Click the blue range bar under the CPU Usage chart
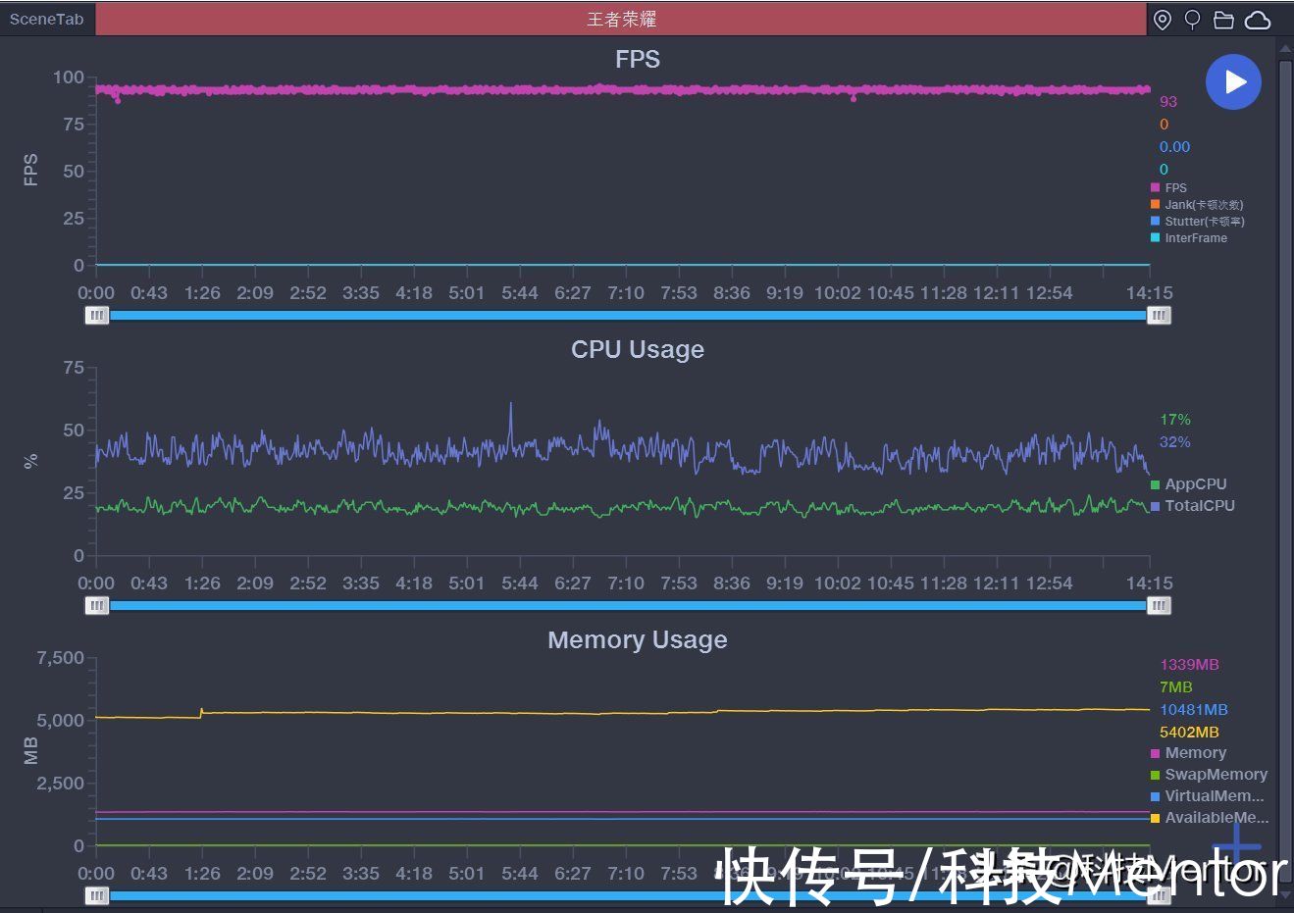1294x913 pixels. [x=628, y=605]
